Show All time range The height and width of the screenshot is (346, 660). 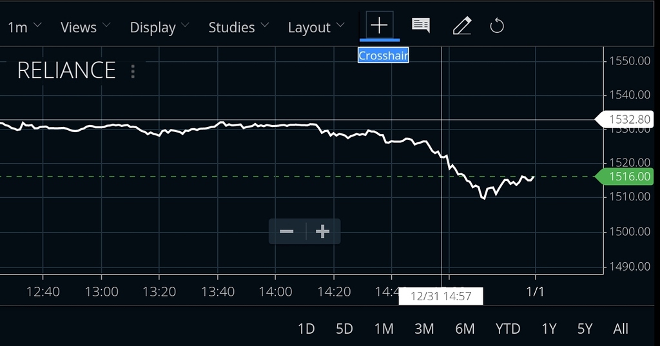coord(621,329)
